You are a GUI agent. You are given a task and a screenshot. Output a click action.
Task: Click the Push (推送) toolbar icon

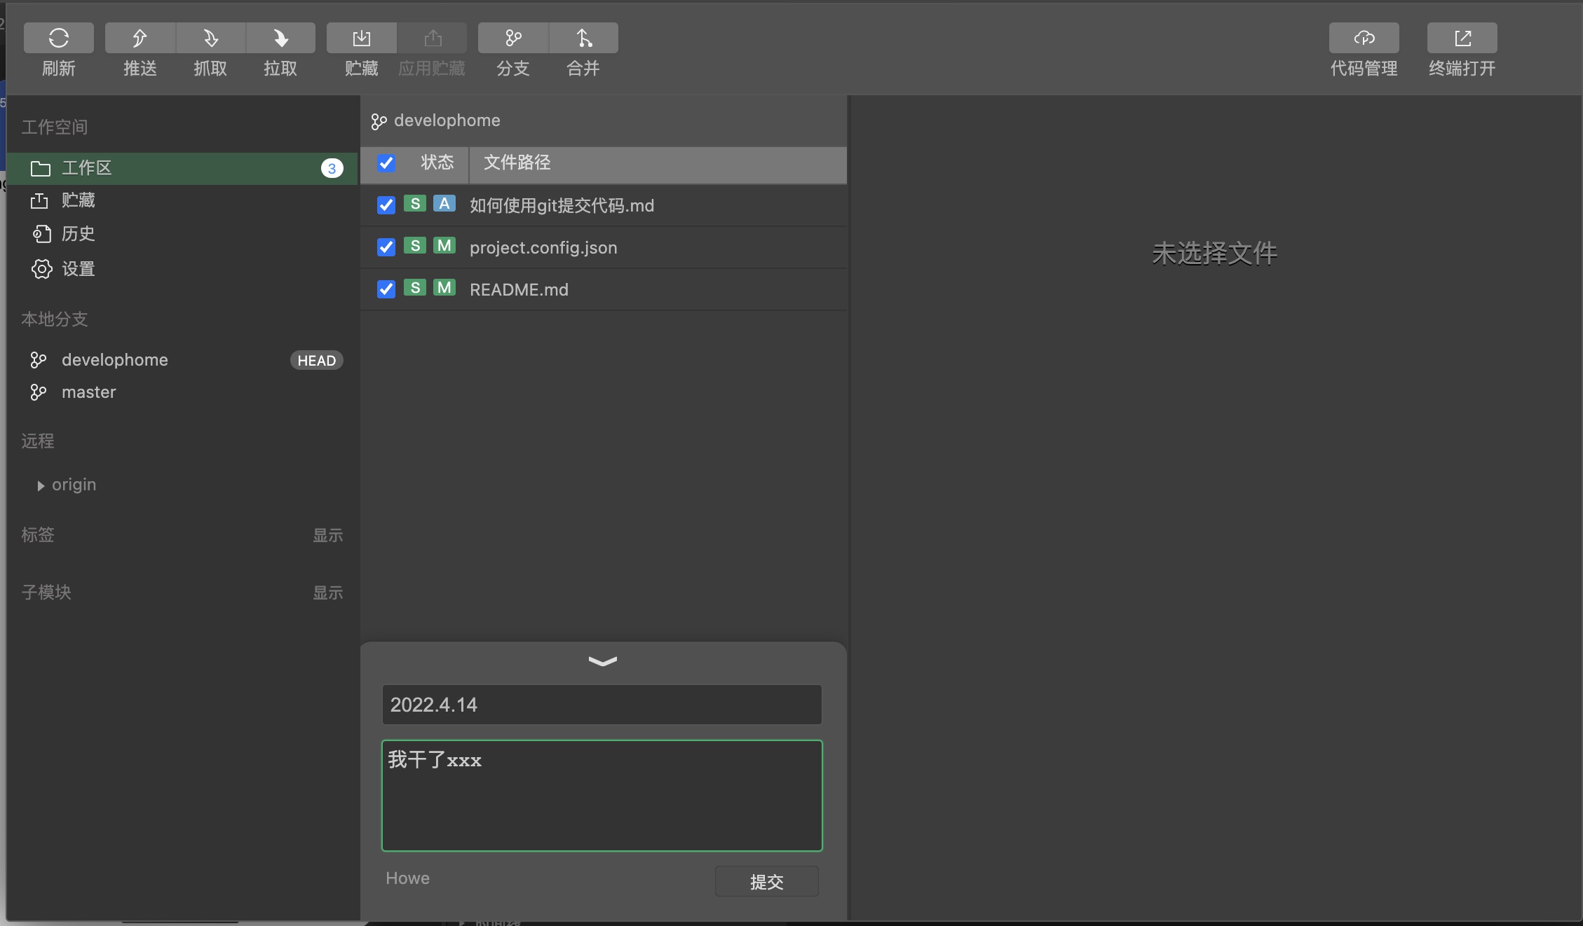click(140, 38)
